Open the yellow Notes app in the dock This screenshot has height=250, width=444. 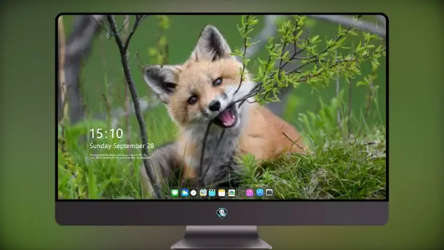pos(222,193)
